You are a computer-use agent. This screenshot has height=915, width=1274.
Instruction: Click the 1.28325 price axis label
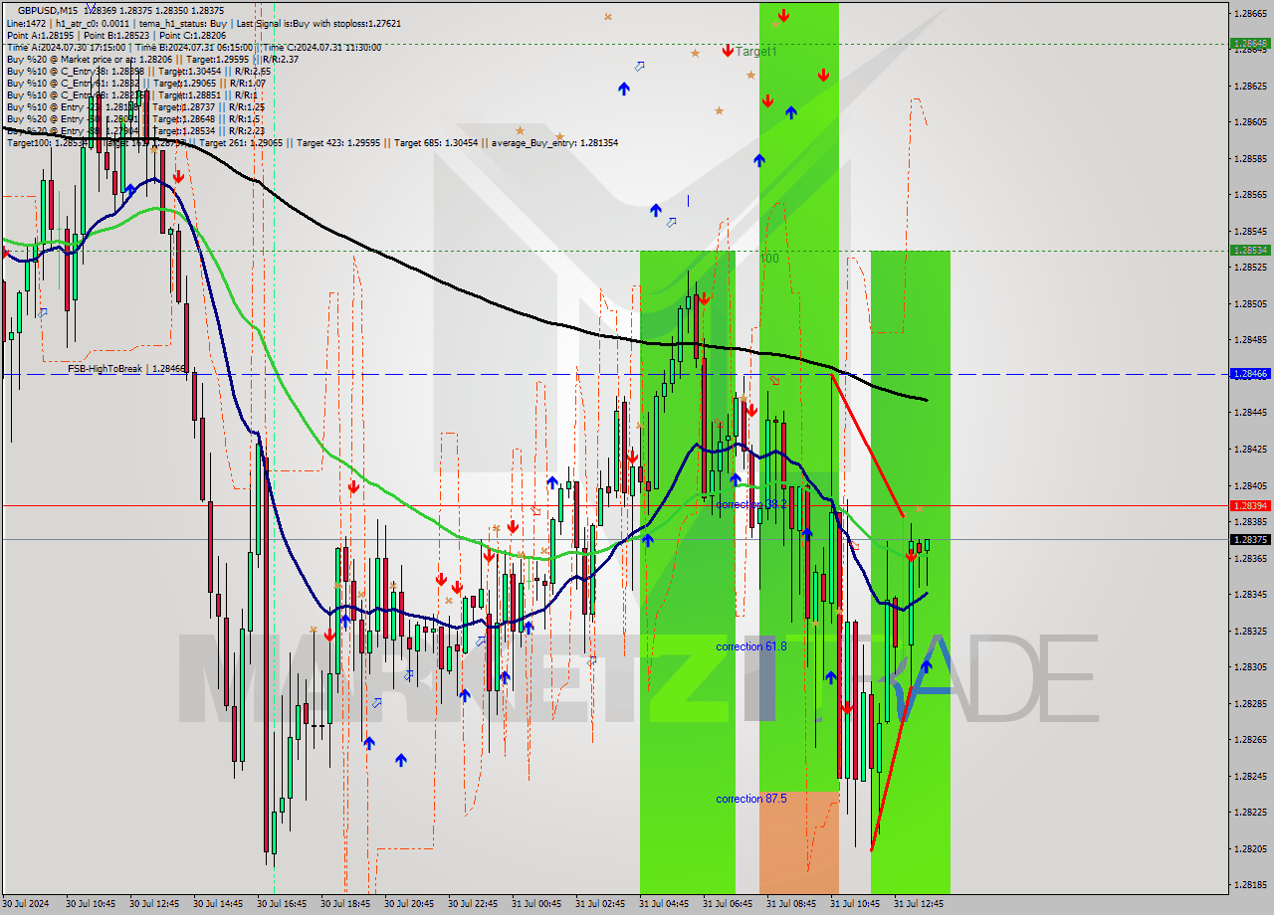pyautogui.click(x=1250, y=631)
